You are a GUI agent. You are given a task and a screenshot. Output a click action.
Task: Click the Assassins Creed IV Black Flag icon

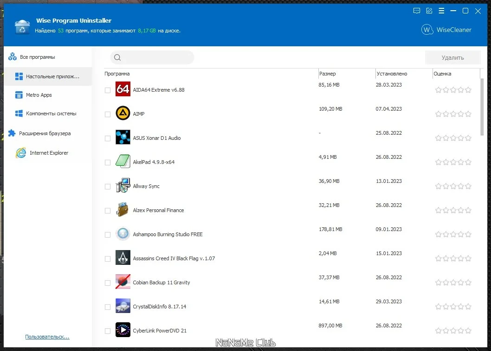123,257
